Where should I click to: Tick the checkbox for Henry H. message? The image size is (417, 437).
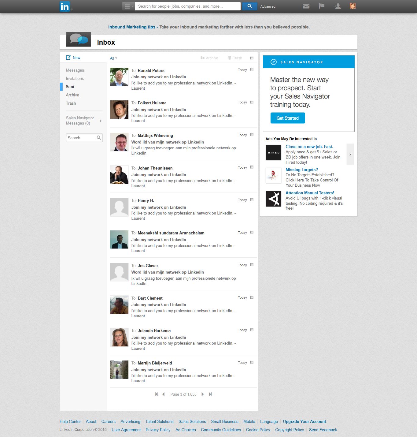pyautogui.click(x=252, y=200)
